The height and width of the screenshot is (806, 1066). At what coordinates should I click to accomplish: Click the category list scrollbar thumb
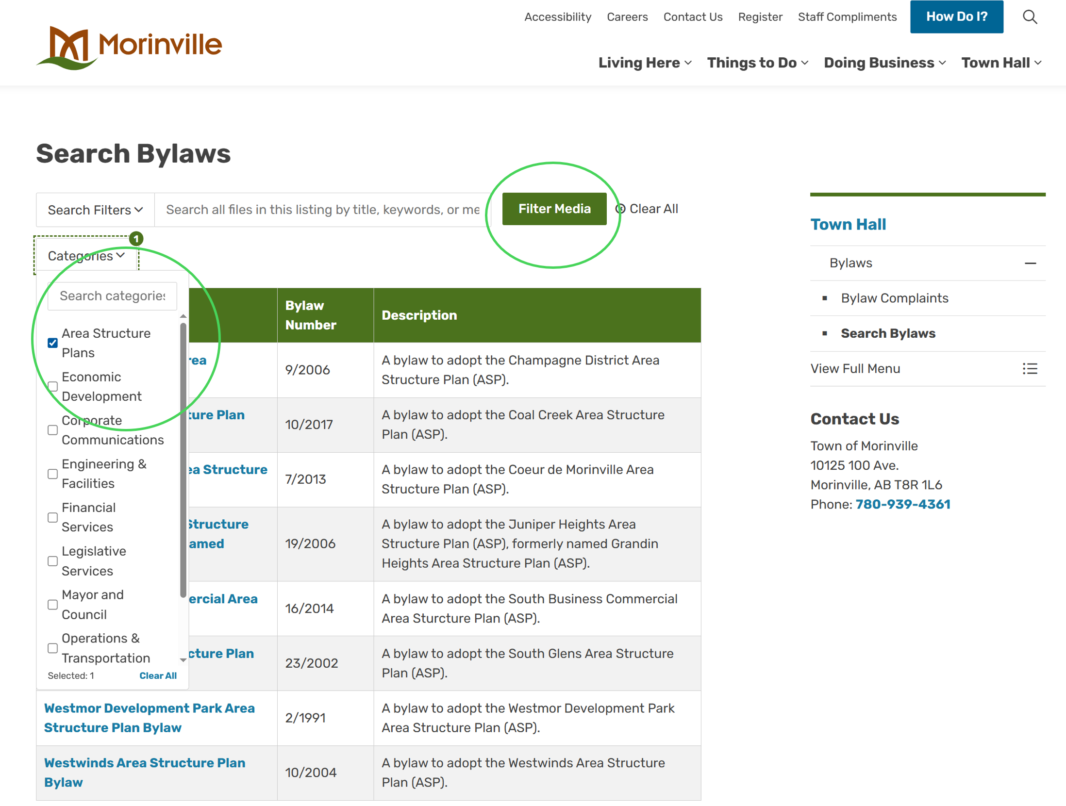(183, 460)
